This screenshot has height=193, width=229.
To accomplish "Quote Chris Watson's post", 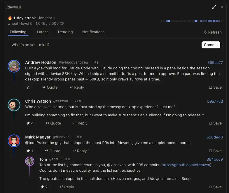I will pyautogui.click(x=53, y=123).
